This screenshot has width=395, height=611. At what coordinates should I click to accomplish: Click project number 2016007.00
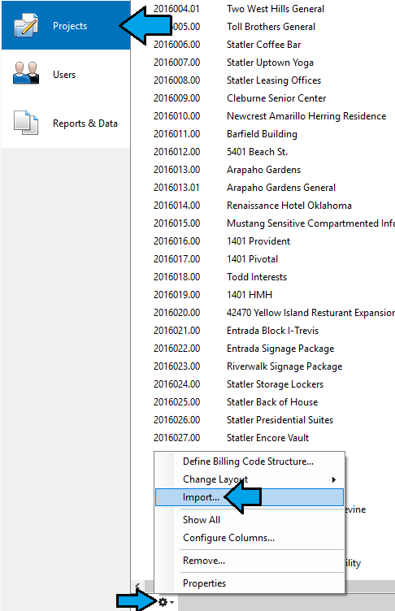(176, 63)
